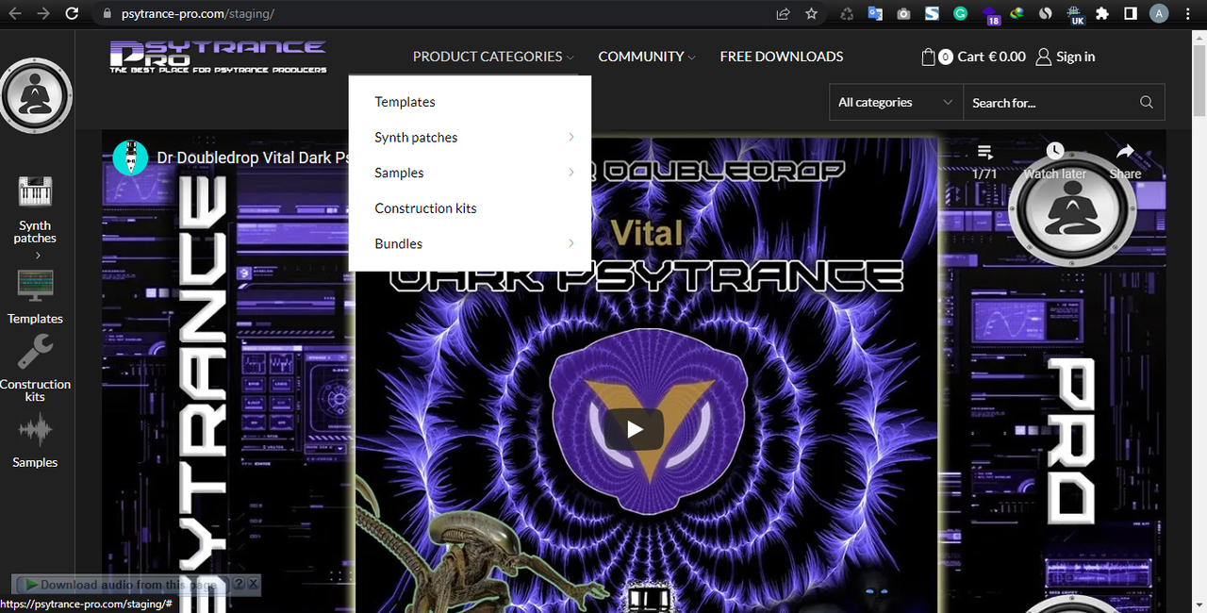1207x613 pixels.
Task: Click the Cart € 0.00 link
Action: pyautogui.click(x=991, y=57)
